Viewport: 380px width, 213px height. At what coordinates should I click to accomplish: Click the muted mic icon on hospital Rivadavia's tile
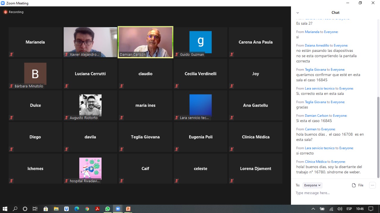click(66, 181)
